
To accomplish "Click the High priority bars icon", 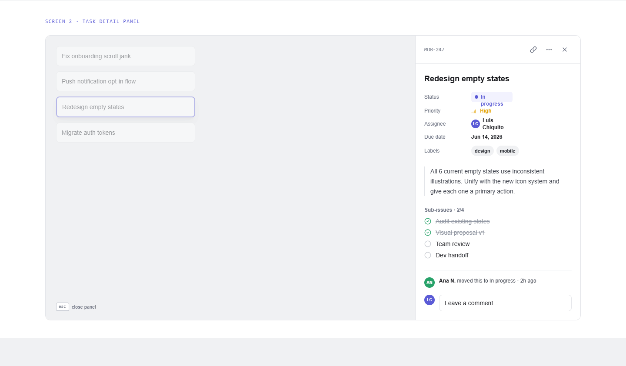I will click(x=474, y=111).
